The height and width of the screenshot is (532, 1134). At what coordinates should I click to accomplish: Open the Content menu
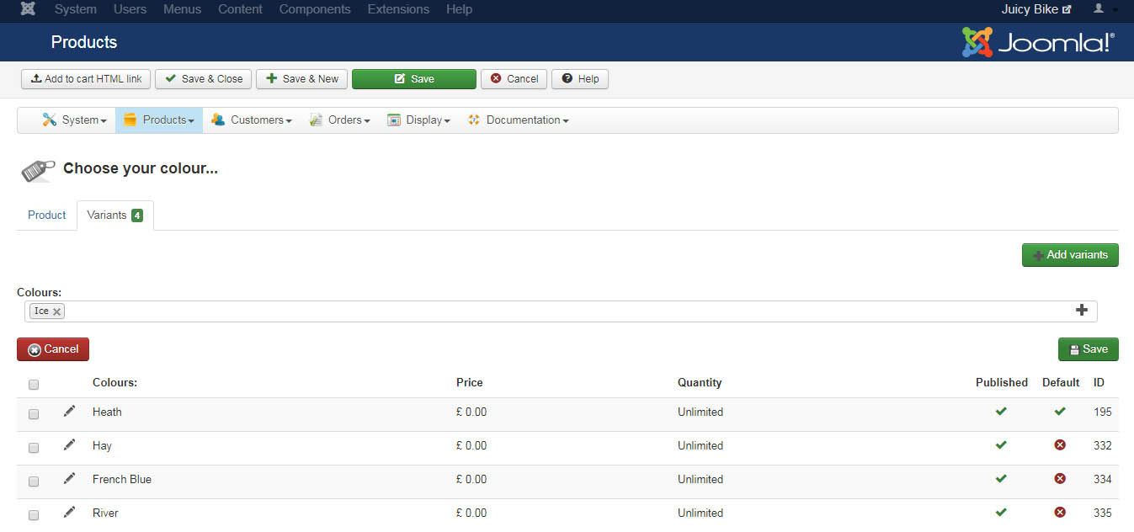coord(240,9)
